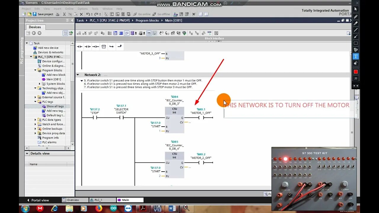Expand the System blocks folder
This screenshot has width=379, height=213.
click(x=39, y=84)
